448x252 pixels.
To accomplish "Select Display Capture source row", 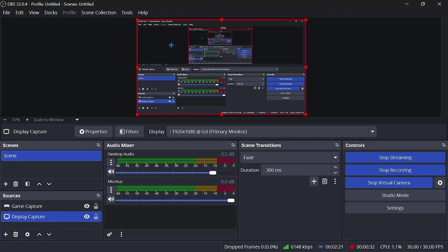I will click(51, 217).
